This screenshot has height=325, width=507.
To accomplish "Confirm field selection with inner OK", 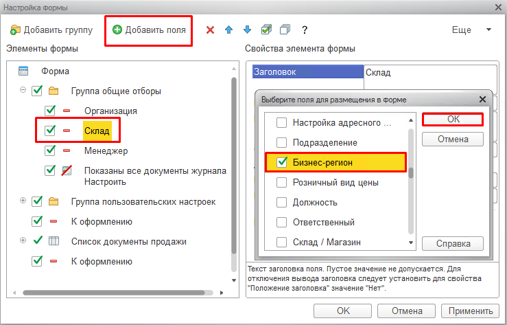I will tap(453, 119).
